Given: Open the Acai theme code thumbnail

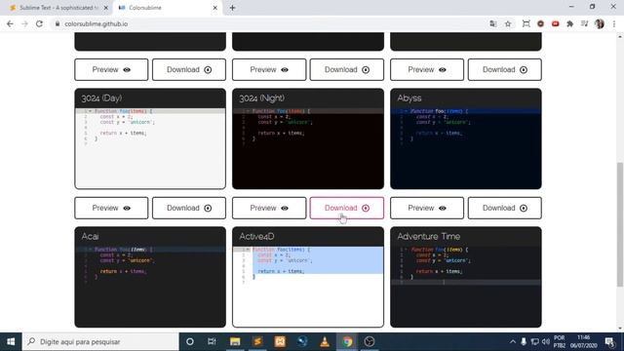Looking at the screenshot, I should (x=150, y=287).
